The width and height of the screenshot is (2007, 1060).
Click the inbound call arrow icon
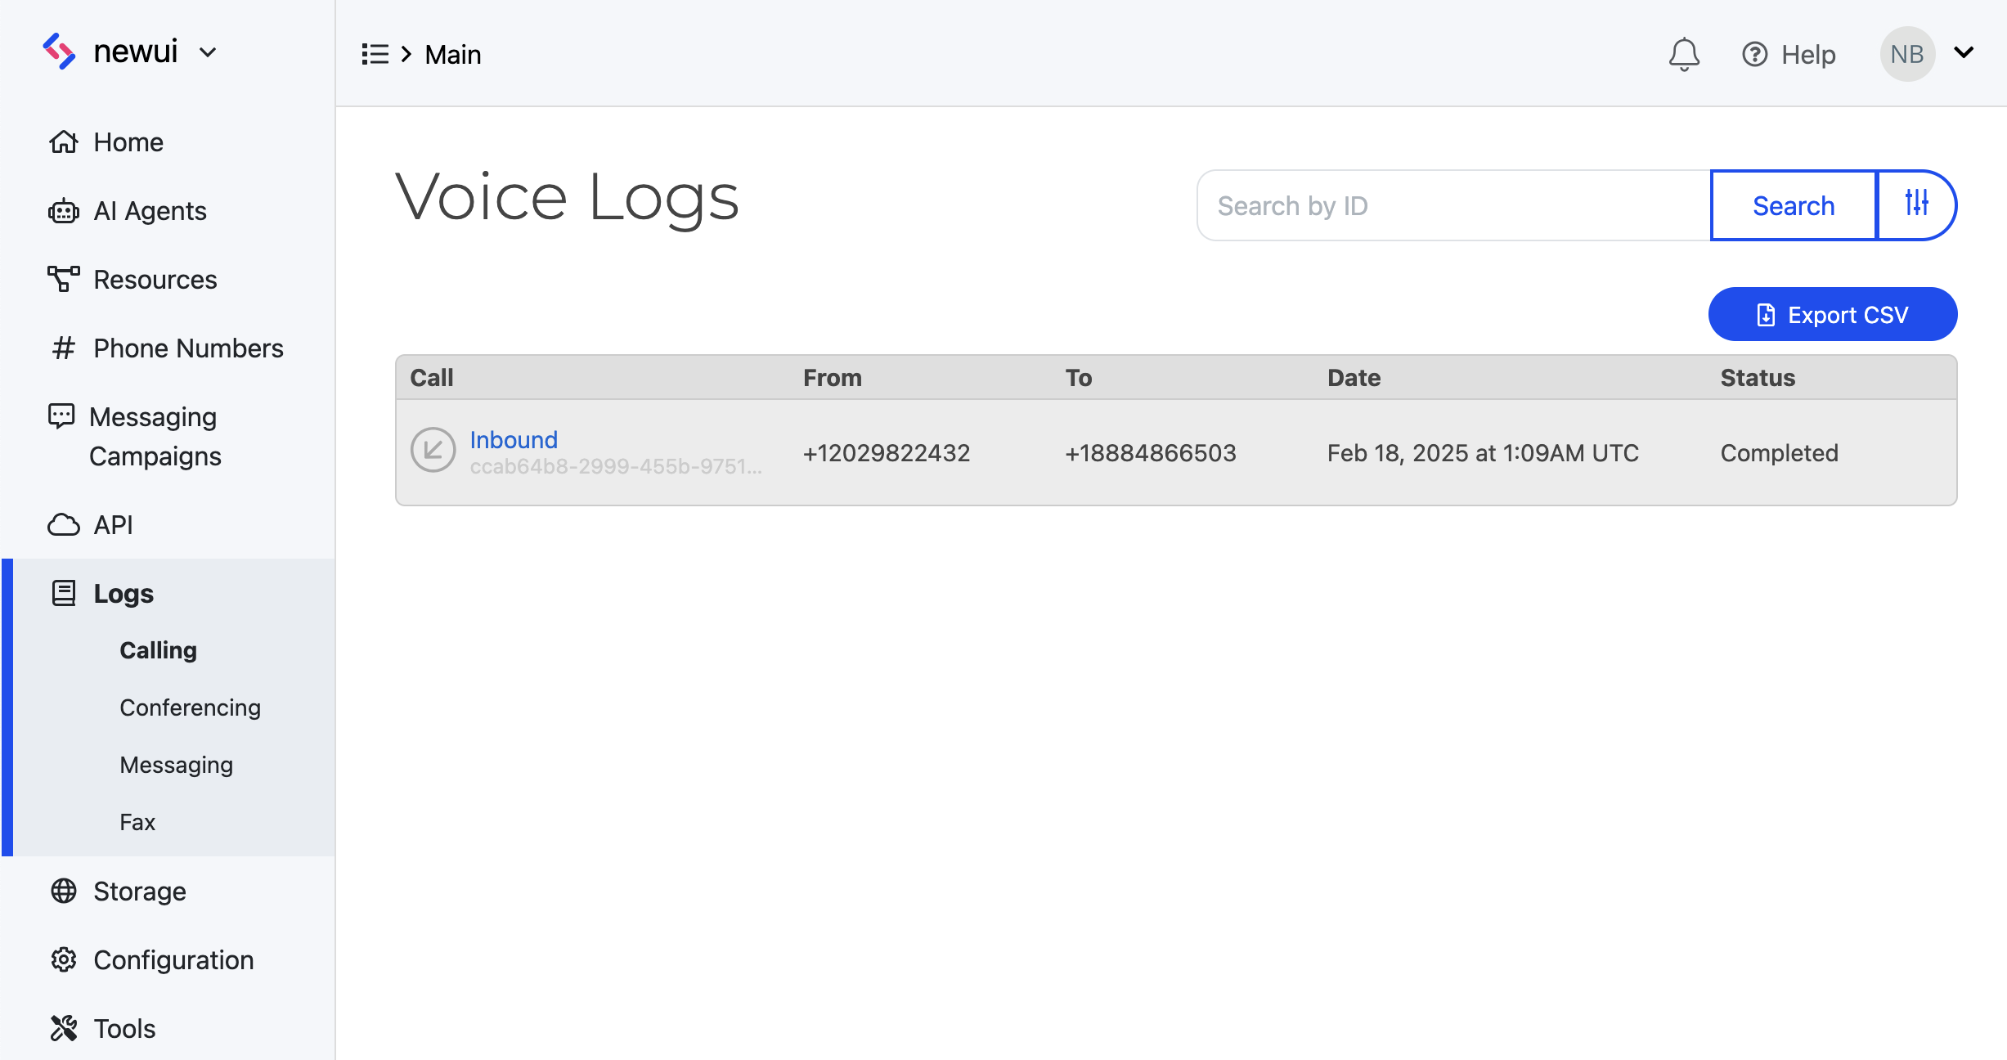433,450
